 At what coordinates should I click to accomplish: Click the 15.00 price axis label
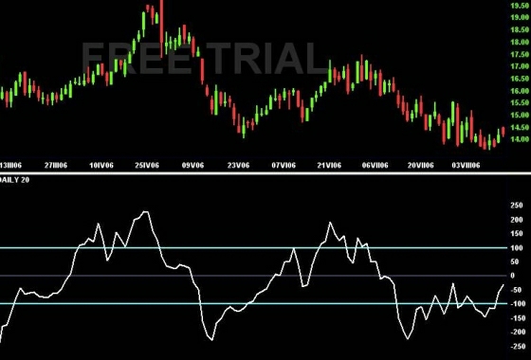click(x=520, y=115)
